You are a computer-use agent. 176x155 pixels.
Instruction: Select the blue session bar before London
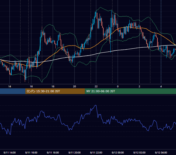(13, 91)
